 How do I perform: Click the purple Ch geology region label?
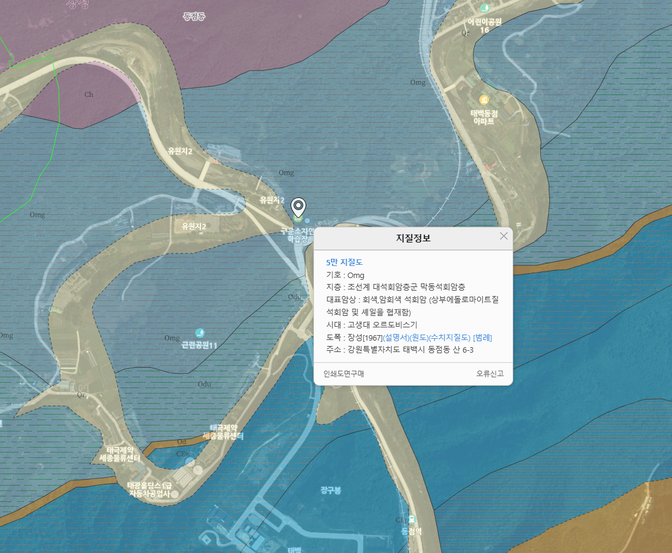88,94
